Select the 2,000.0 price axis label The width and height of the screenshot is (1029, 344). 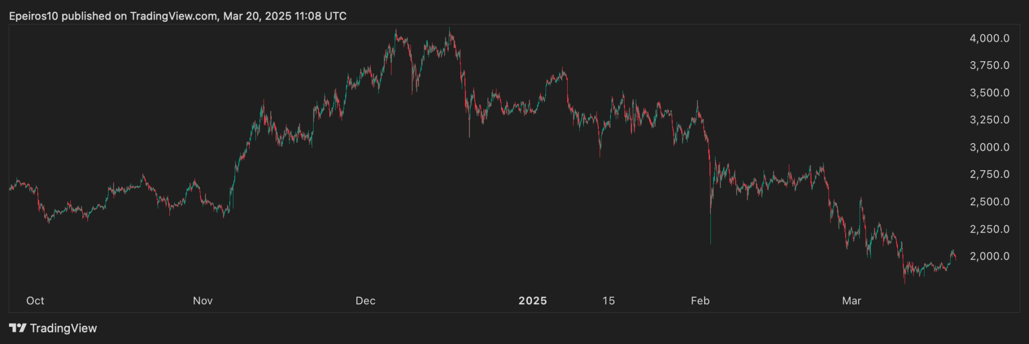point(989,257)
